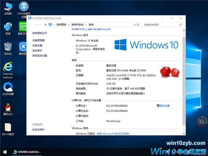The width and height of the screenshot is (208, 156).
Task: Open the 阅读 Microsoft 软件许可条款 link
Action: click(x=113, y=134)
